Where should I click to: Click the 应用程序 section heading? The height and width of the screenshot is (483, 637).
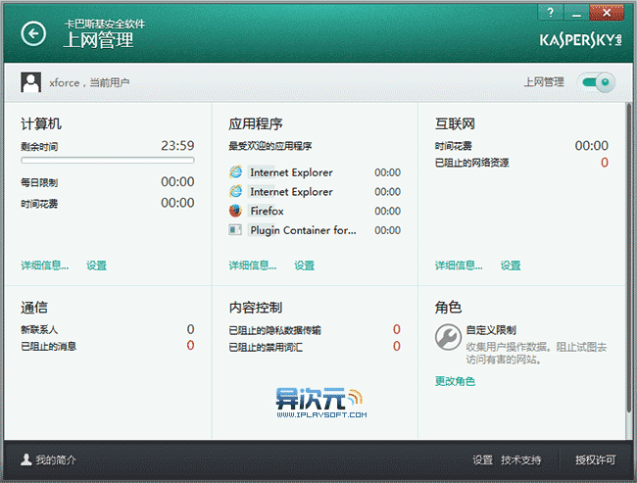click(x=256, y=123)
